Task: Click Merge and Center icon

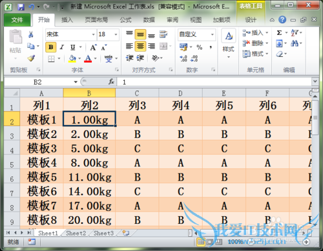Action: (163, 46)
